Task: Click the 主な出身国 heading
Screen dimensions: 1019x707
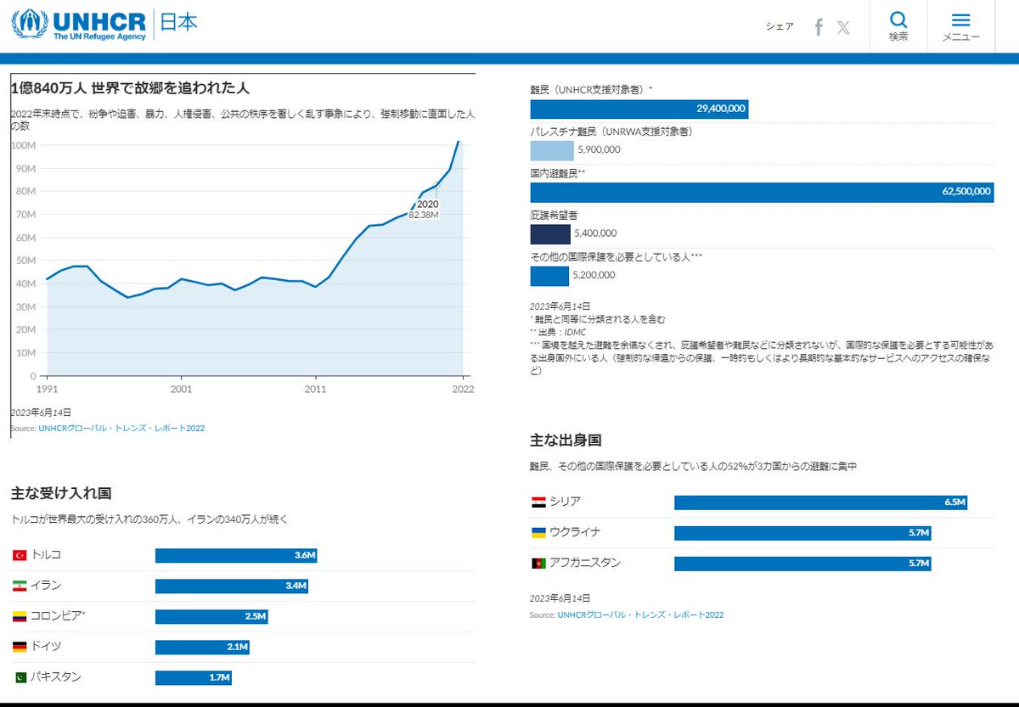Action: click(566, 440)
